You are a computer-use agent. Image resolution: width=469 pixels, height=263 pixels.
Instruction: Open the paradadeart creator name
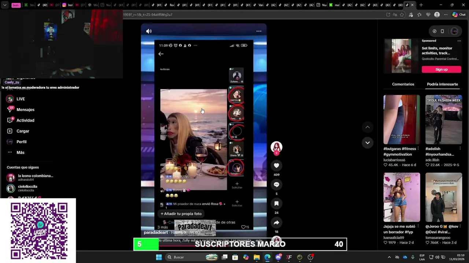(x=156, y=232)
